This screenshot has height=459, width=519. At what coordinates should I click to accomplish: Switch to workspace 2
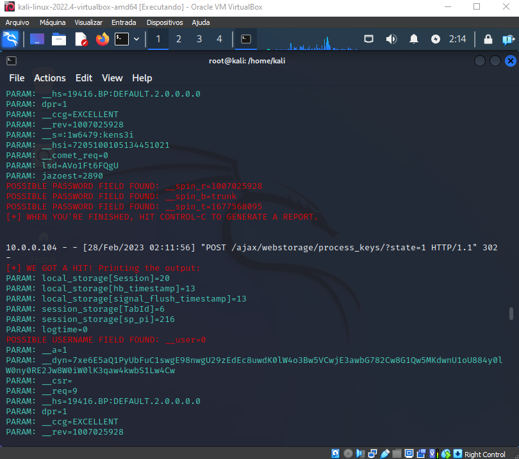tap(179, 39)
